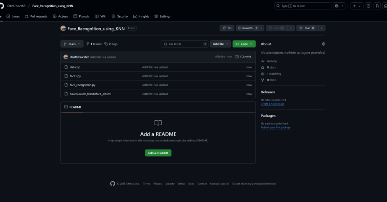Image resolution: width=387 pixels, height=202 pixels.
Task: Open the create new plus menu
Action: [357, 6]
